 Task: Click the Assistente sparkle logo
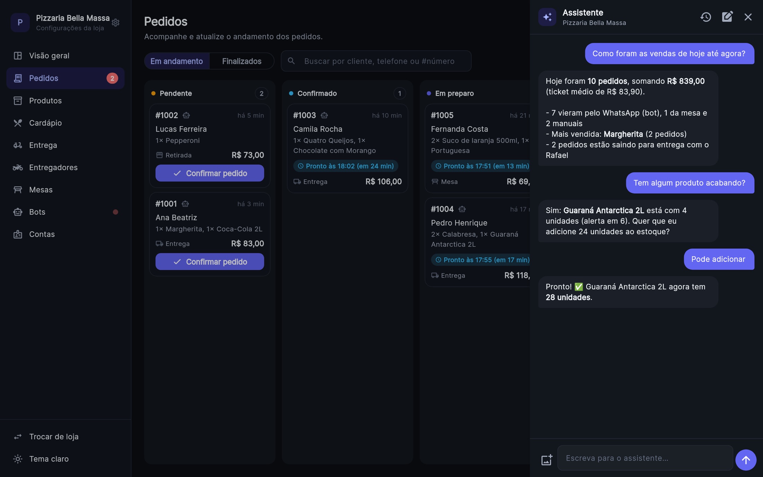(x=547, y=17)
